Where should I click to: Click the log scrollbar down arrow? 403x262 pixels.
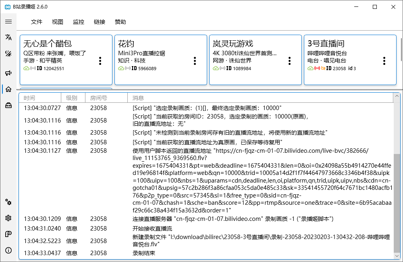(397, 256)
